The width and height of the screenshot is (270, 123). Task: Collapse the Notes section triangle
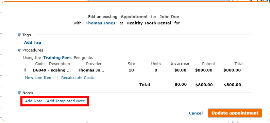coord(19,93)
